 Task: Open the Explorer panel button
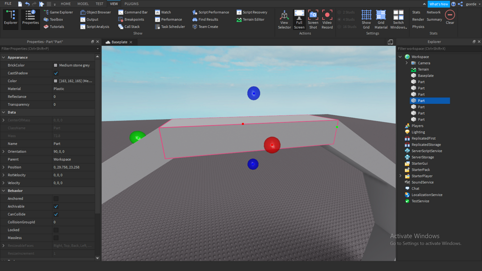[x=11, y=19]
